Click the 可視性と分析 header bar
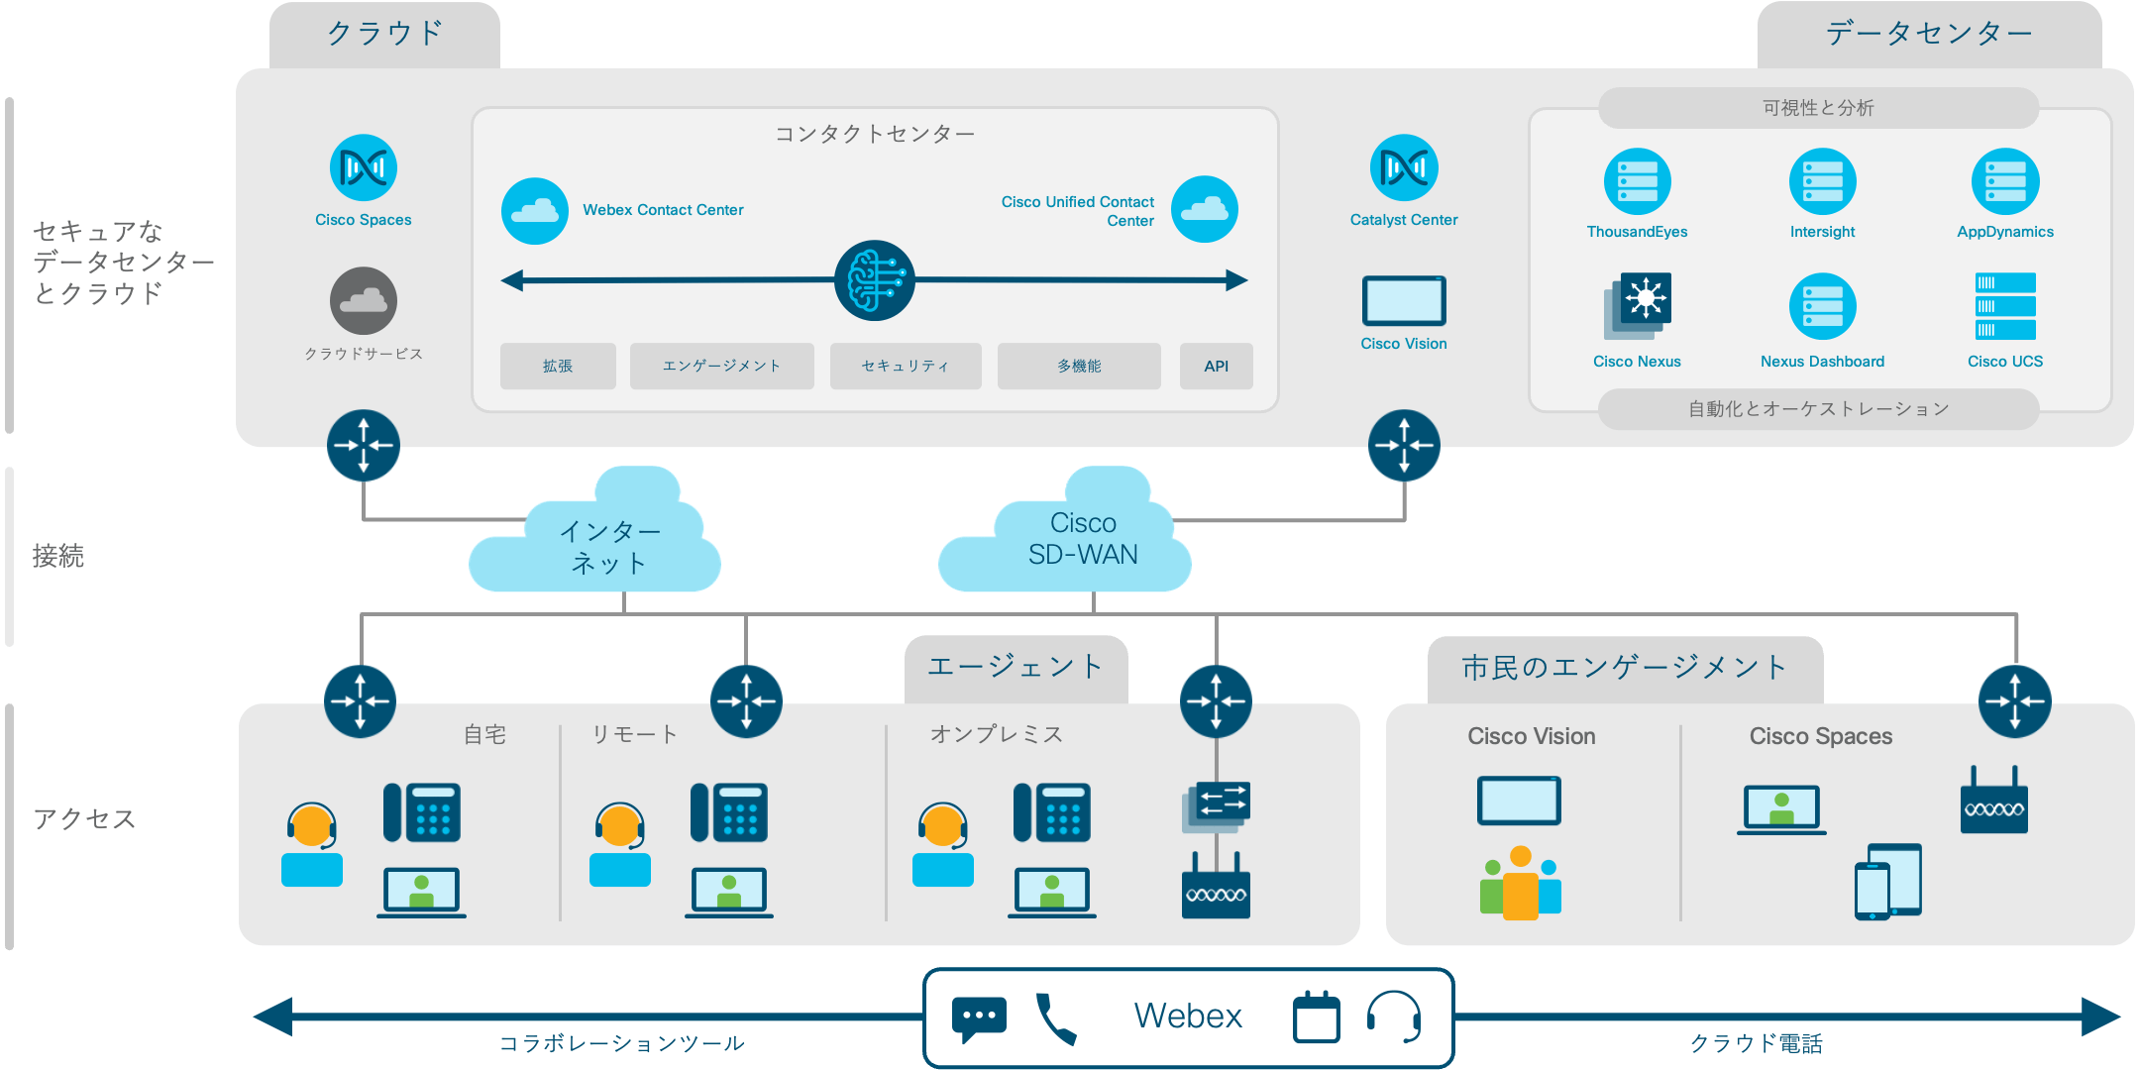Viewport: 2140px width, 1070px height. pos(1818,108)
